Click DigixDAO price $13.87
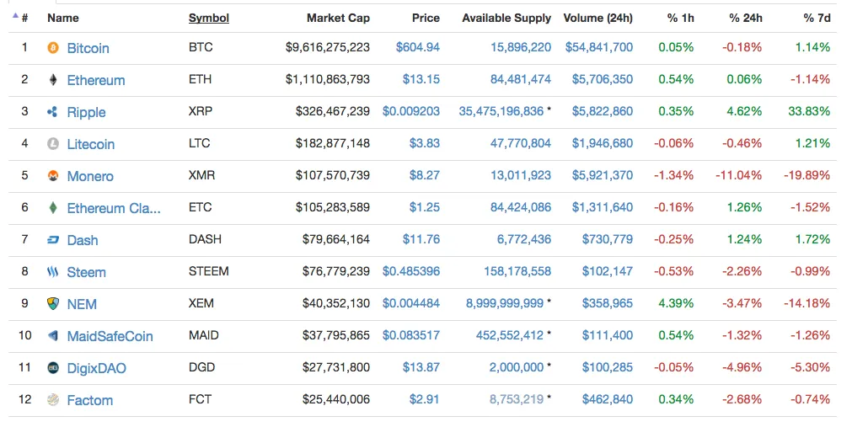The height and width of the screenshot is (422, 852). coord(421,367)
